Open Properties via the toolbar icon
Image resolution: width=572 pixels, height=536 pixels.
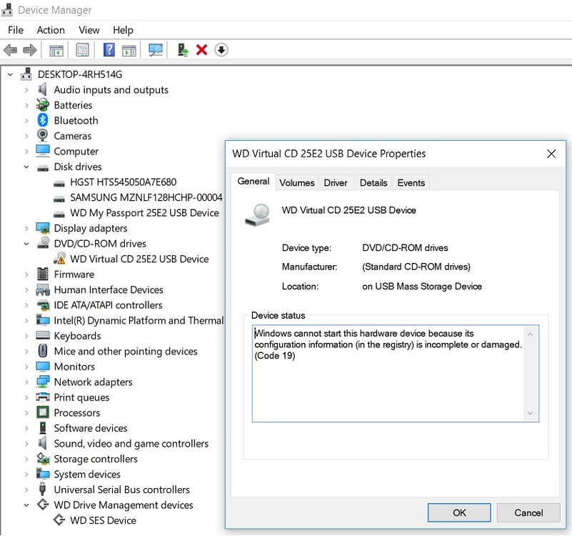(x=82, y=49)
